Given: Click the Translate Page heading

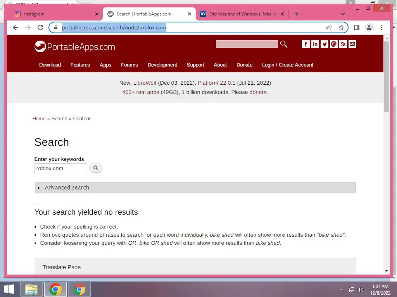Looking at the screenshot, I should pos(62,267).
